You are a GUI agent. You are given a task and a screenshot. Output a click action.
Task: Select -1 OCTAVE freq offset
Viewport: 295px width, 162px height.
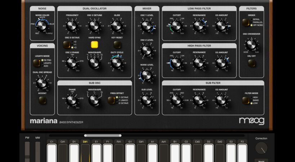pos(122,97)
